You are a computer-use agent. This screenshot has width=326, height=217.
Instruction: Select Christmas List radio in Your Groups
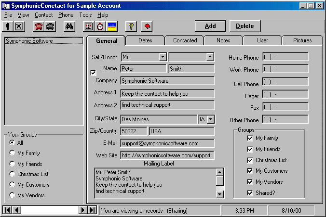click(12, 174)
